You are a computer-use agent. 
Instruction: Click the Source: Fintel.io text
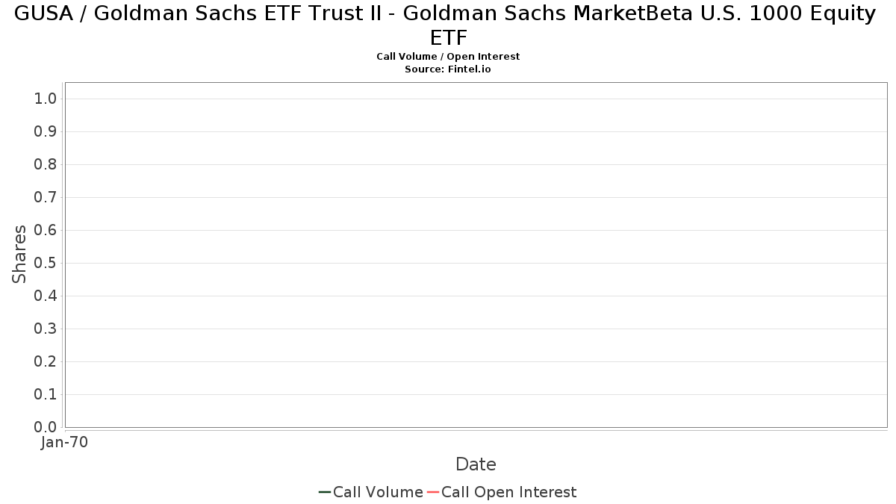[448, 69]
